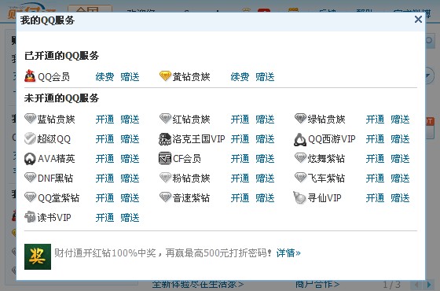This screenshot has width=440, height=291.
Task: Click the green 奖 prize thumbnail
Action: point(38,256)
